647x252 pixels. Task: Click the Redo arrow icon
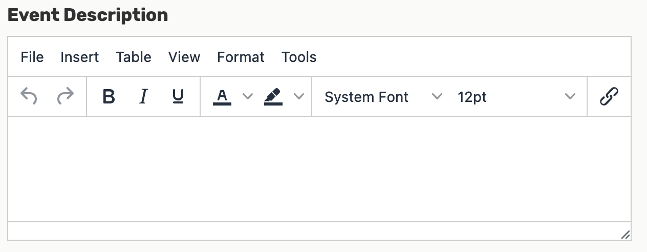point(66,96)
